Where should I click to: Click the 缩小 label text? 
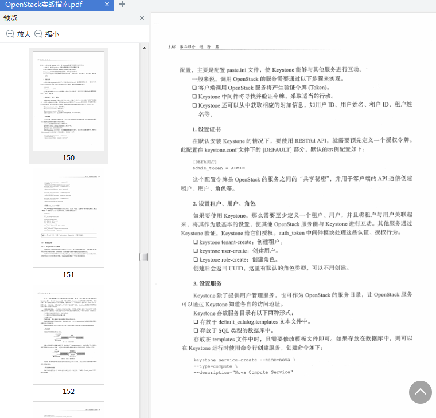pos(52,34)
